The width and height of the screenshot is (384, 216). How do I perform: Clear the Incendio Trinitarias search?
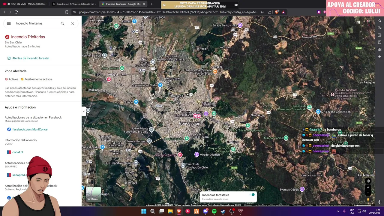73,23
